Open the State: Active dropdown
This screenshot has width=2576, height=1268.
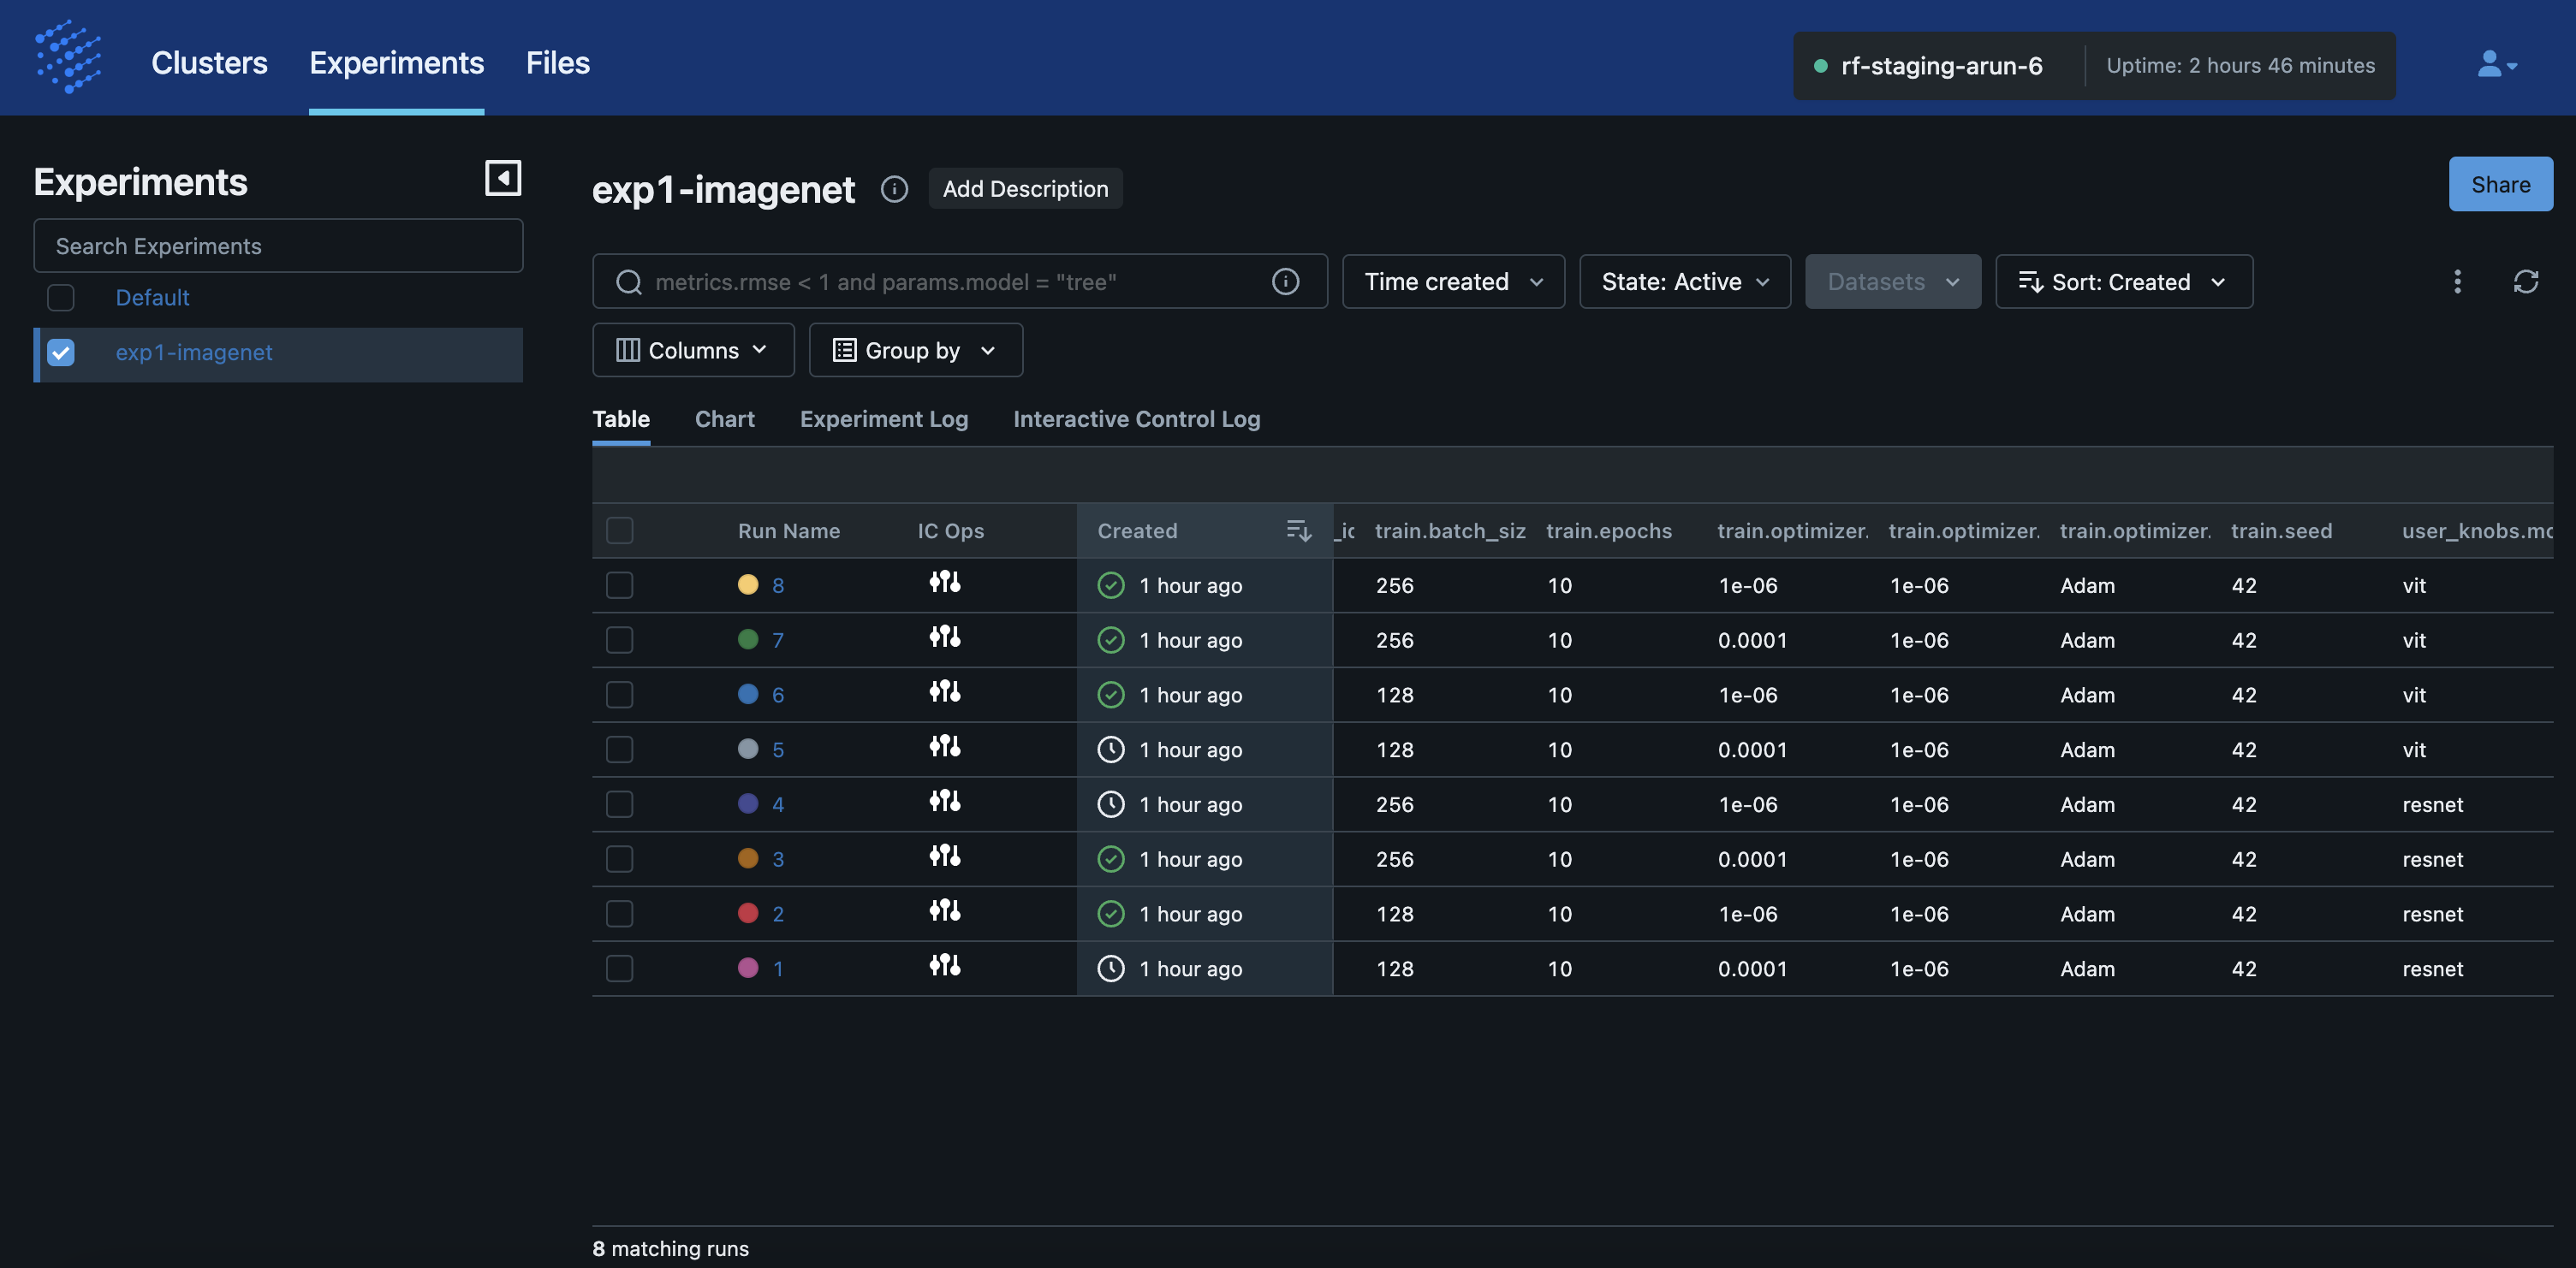tap(1685, 281)
